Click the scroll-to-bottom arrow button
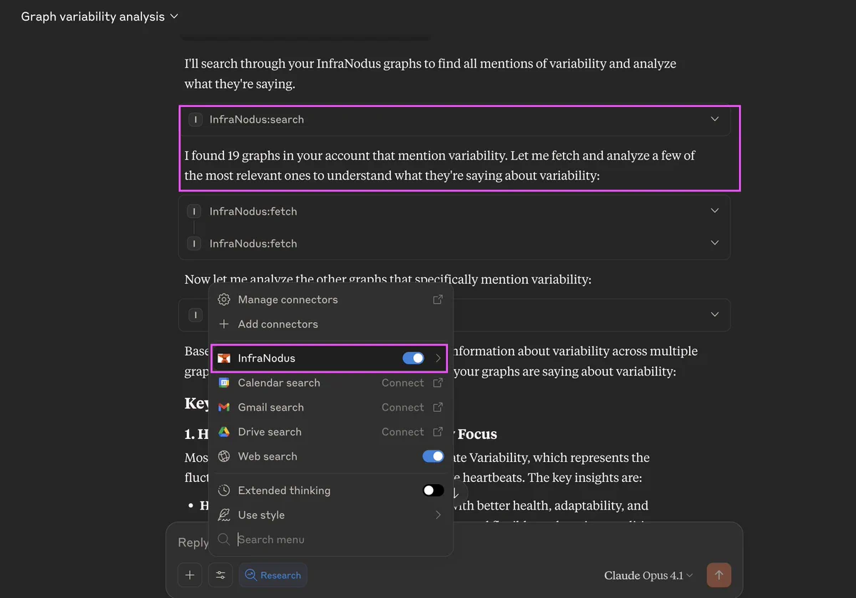This screenshot has width=856, height=598. [x=456, y=493]
